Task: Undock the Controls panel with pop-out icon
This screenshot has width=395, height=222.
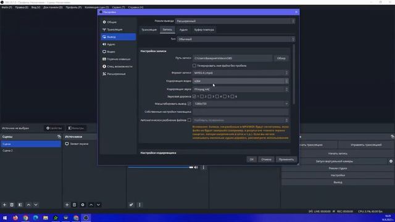Action: [x=393, y=136]
